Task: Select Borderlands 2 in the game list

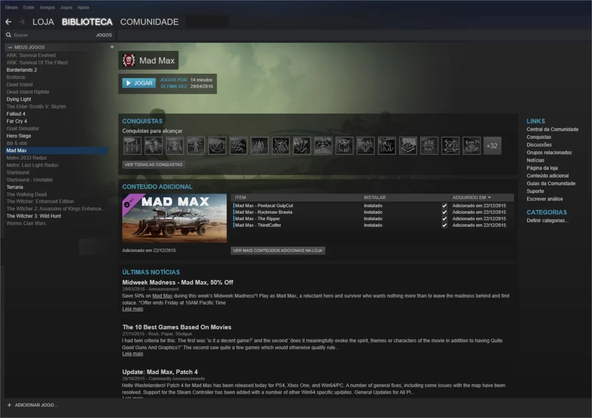Action: tap(22, 70)
